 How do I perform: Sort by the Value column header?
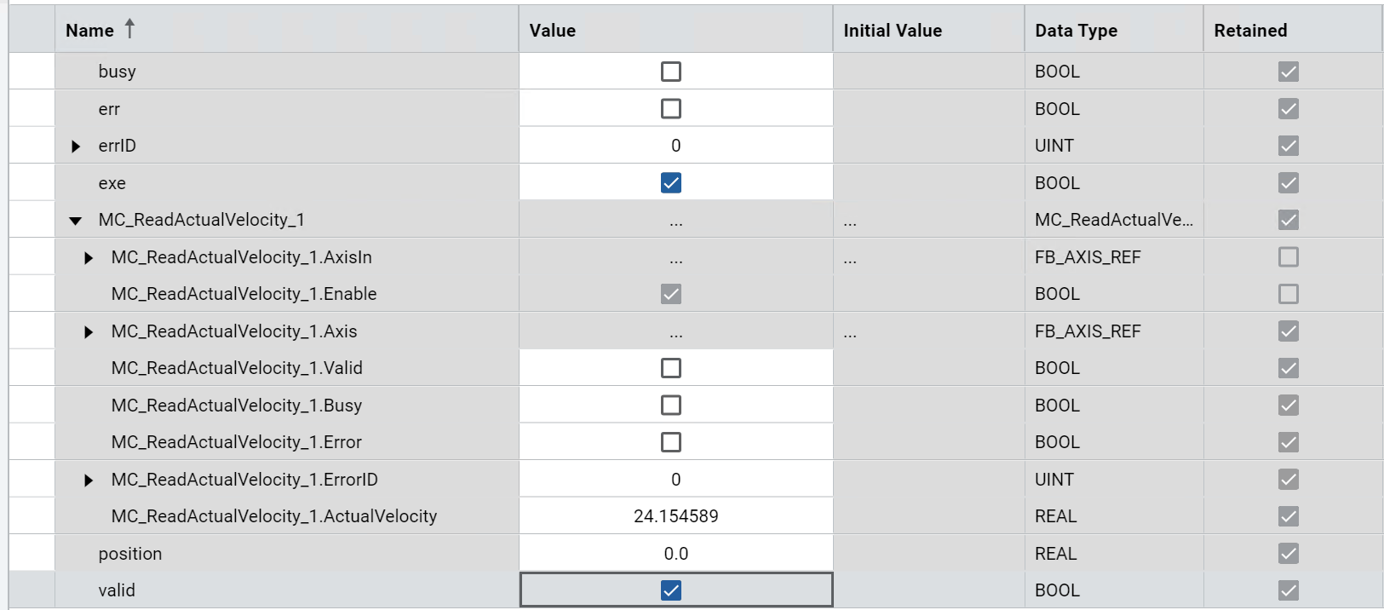pos(553,31)
